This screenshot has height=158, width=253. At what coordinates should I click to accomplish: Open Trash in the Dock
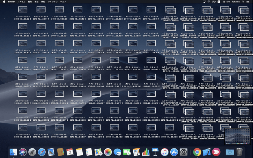(x=239, y=152)
